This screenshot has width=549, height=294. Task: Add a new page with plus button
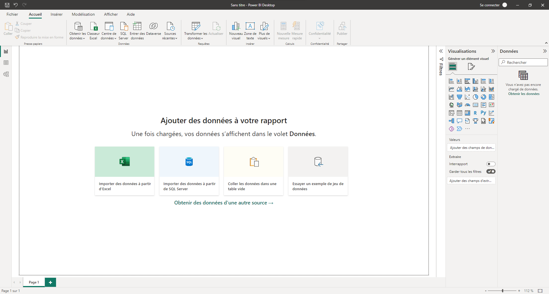pos(51,282)
